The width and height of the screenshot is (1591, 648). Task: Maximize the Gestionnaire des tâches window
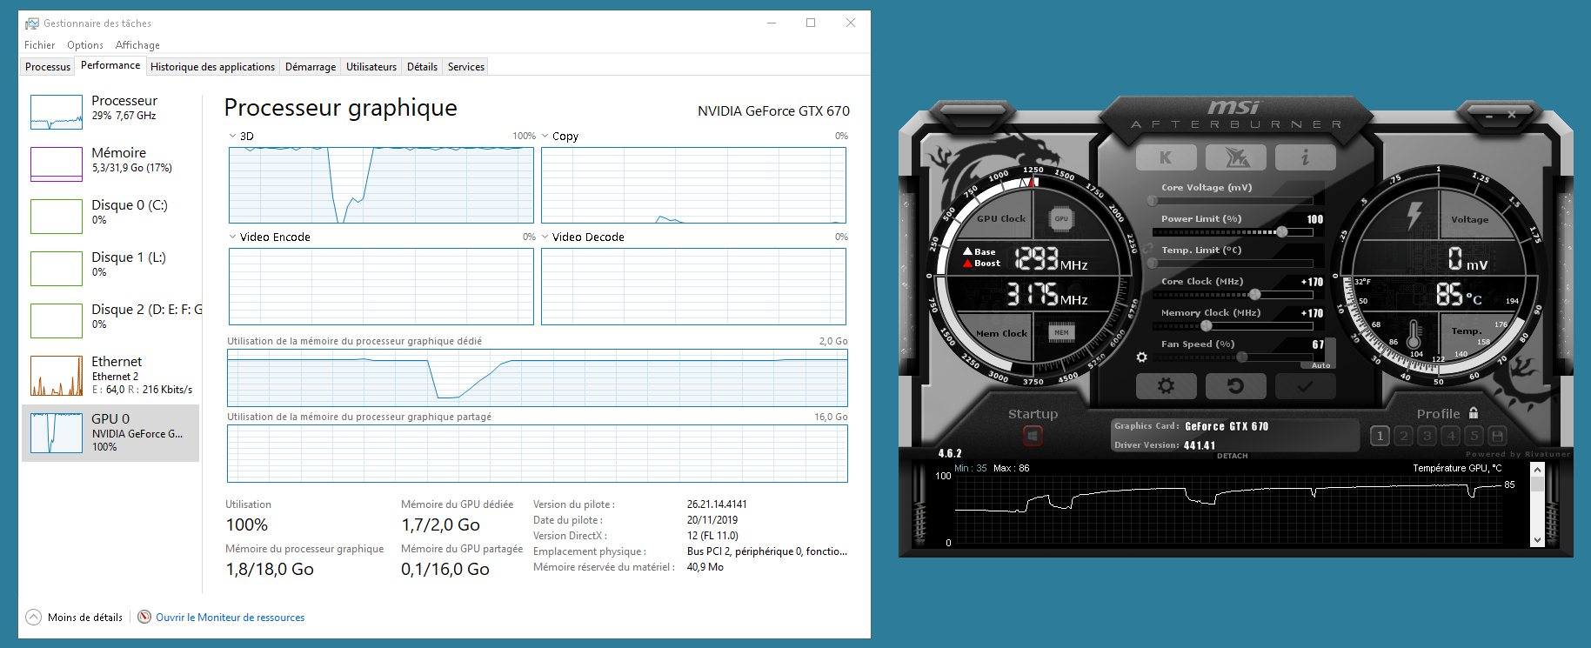coord(811,23)
